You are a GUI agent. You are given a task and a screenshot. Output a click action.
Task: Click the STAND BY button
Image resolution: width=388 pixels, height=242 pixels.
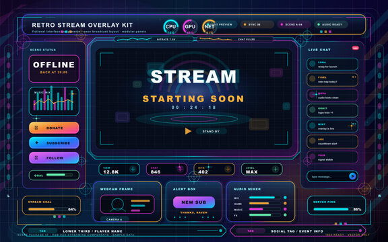point(211,131)
